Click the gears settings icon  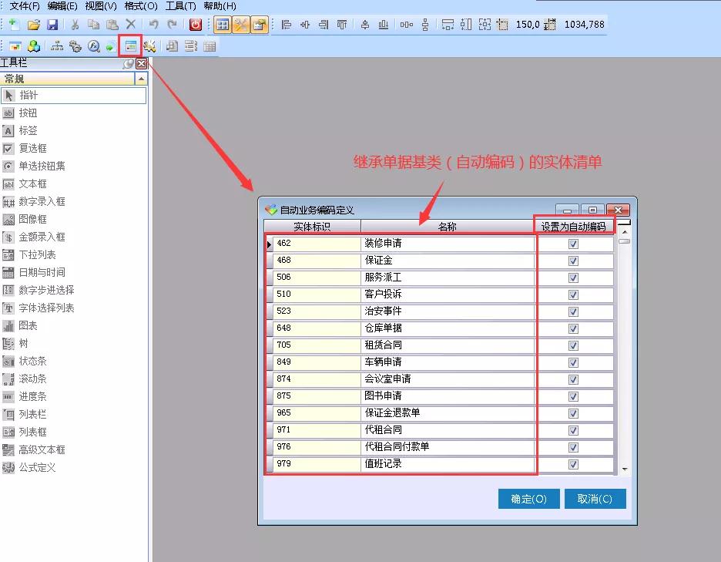pos(75,46)
